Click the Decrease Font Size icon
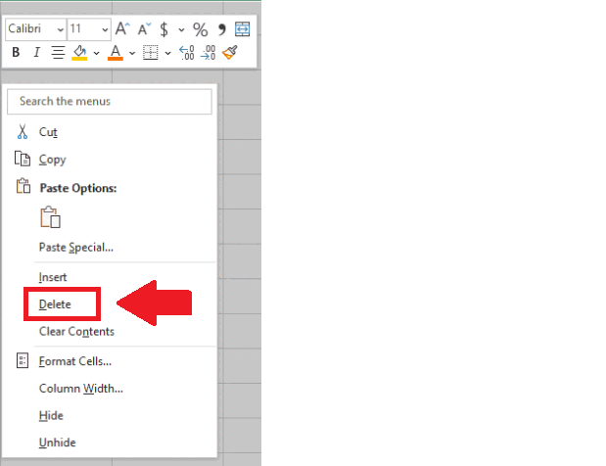 click(143, 29)
